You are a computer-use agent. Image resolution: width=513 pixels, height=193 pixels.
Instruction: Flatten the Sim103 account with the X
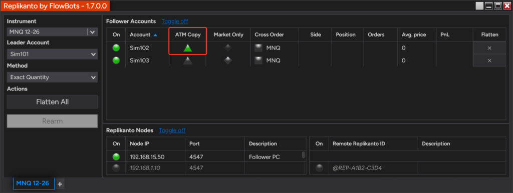[489, 60]
